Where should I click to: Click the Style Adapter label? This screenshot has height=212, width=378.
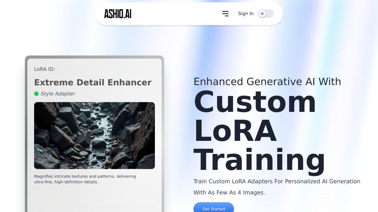coord(58,94)
